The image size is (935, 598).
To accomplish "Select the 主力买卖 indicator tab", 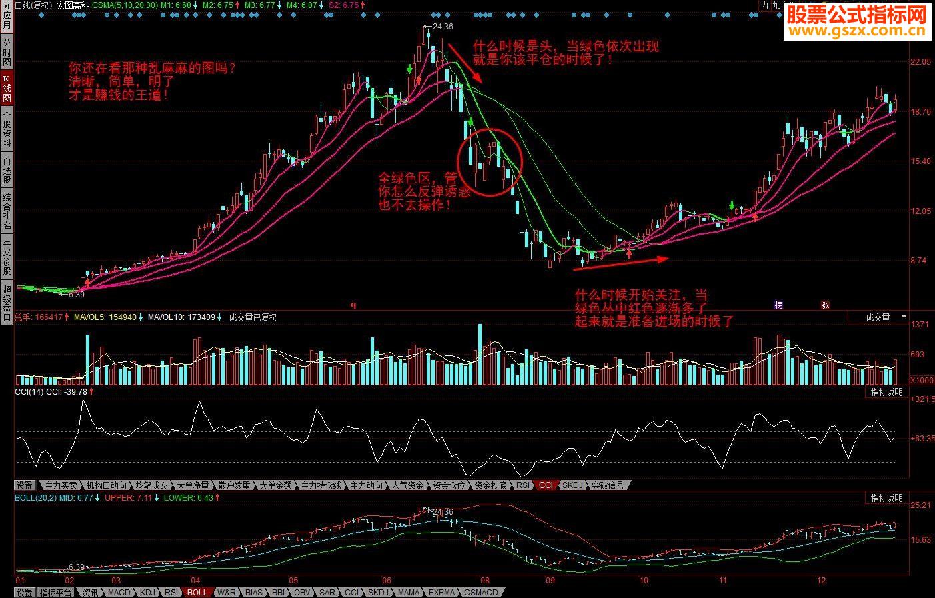I will [61, 485].
